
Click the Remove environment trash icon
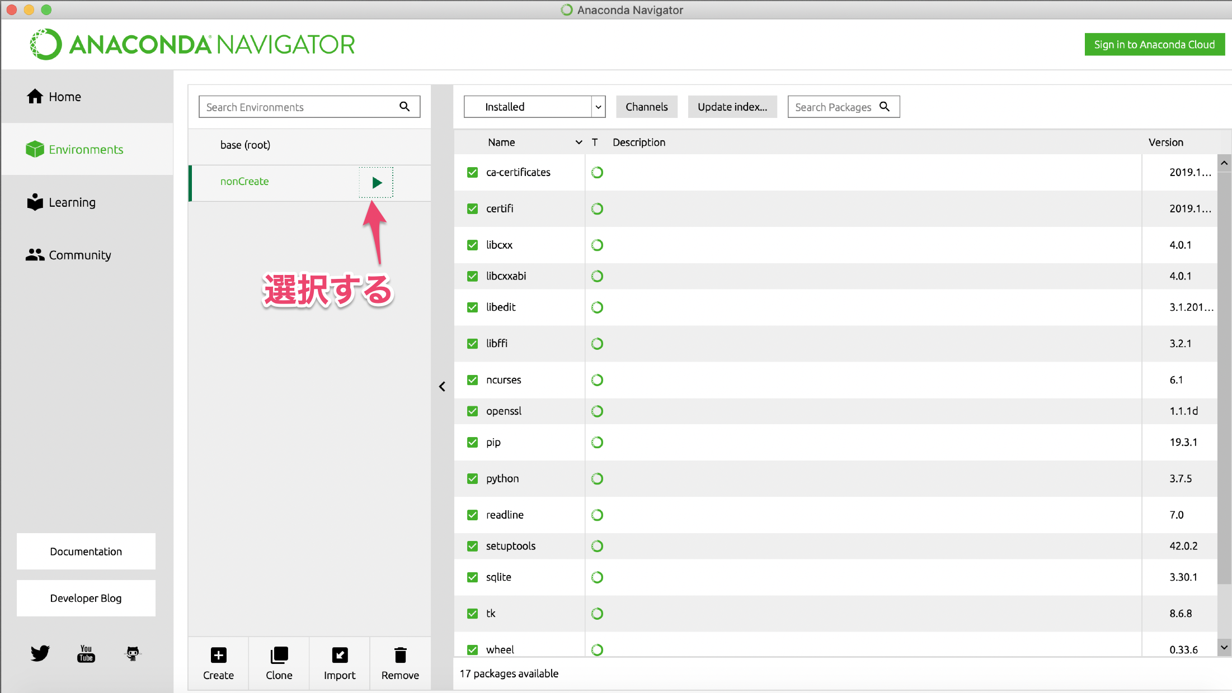point(400,655)
